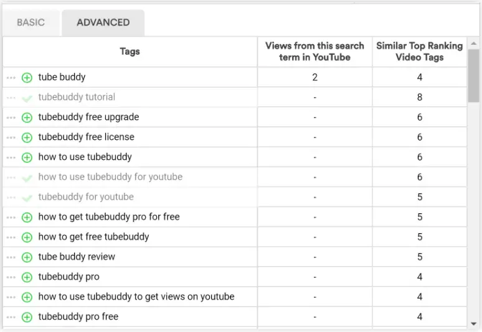Viewport: 482px width, 332px height.
Task: Switch to the BASIC tab
Action: click(31, 23)
